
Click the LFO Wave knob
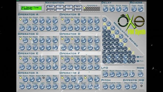pyautogui.click(x=105, y=74)
